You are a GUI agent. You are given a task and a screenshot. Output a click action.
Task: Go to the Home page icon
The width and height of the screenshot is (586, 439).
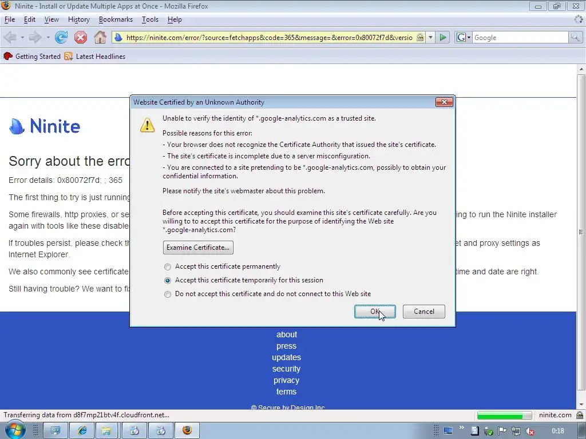click(x=100, y=37)
